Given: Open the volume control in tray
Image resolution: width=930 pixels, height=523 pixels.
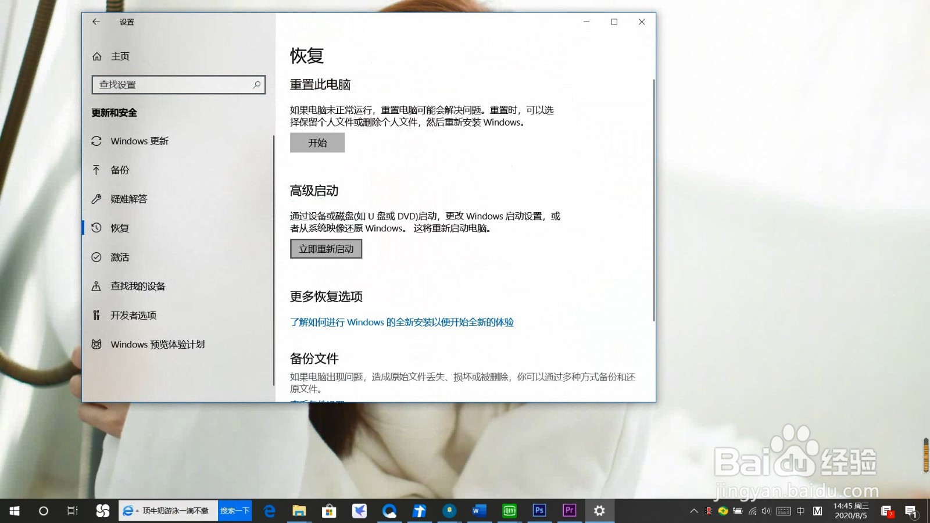Looking at the screenshot, I should 766,511.
